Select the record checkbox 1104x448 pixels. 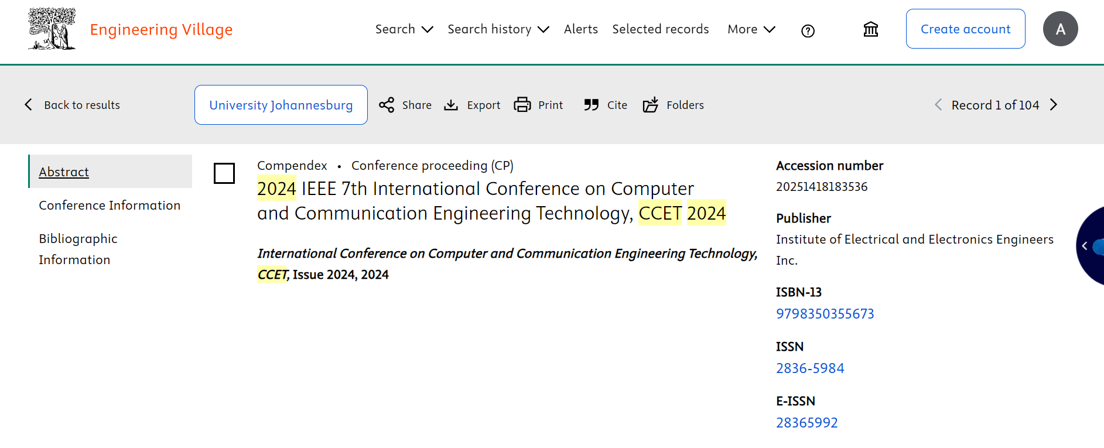224,173
